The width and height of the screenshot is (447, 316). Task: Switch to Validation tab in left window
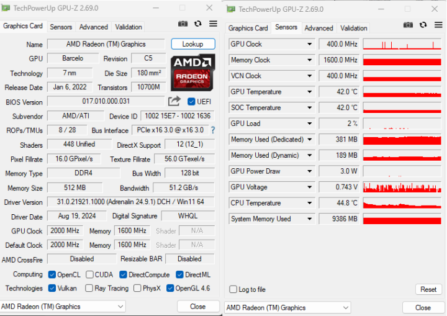pyautogui.click(x=129, y=27)
